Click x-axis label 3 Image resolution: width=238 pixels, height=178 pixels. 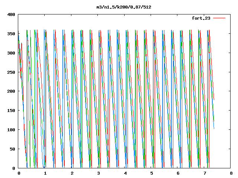click(x=99, y=173)
